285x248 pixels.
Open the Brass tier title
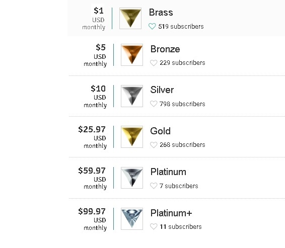click(161, 13)
